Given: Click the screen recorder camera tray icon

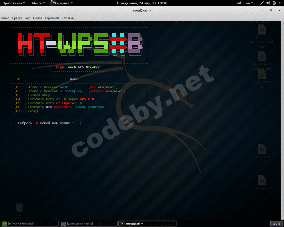Looking at the screenshot, I should (239, 3).
